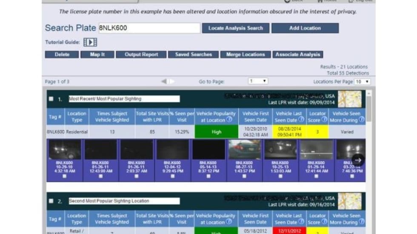This screenshot has width=417, height=234.
Task: Open the Associate Analysis option
Action: click(x=297, y=55)
